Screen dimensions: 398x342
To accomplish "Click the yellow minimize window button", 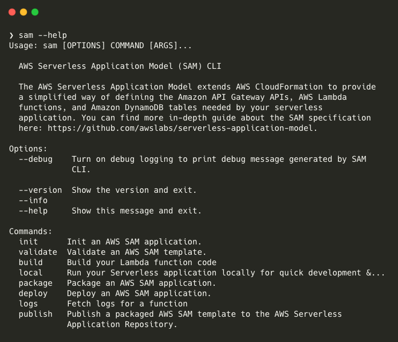I will (23, 11).
